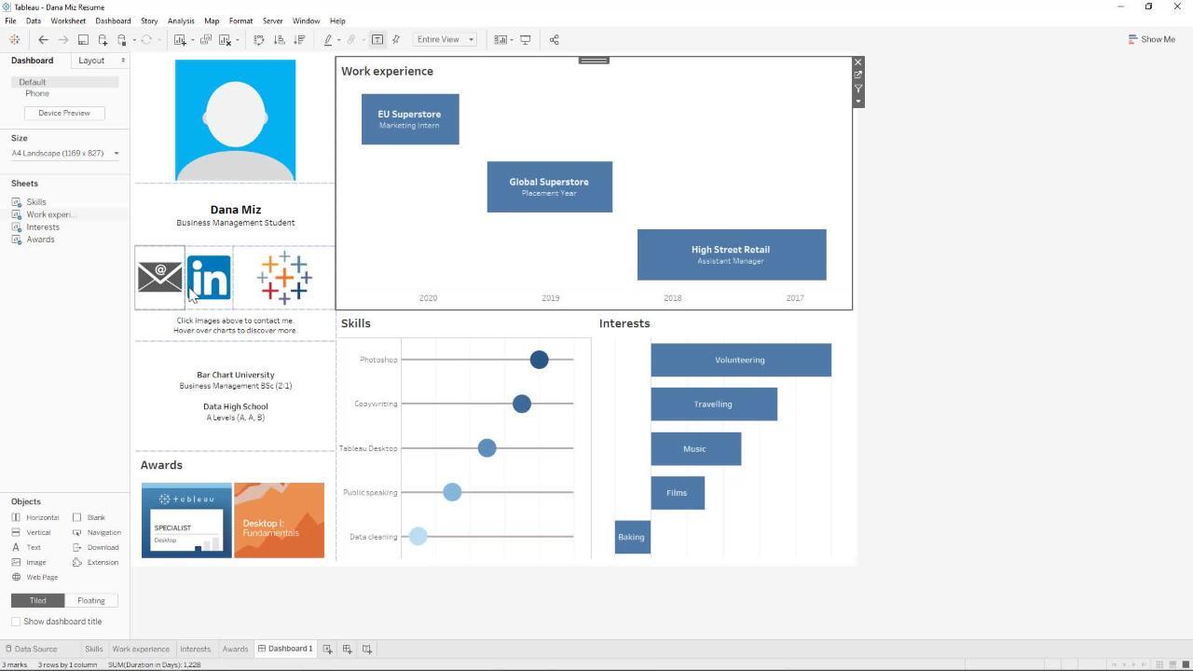Click the Show Me button
The height and width of the screenshot is (671, 1193).
(x=1152, y=39)
